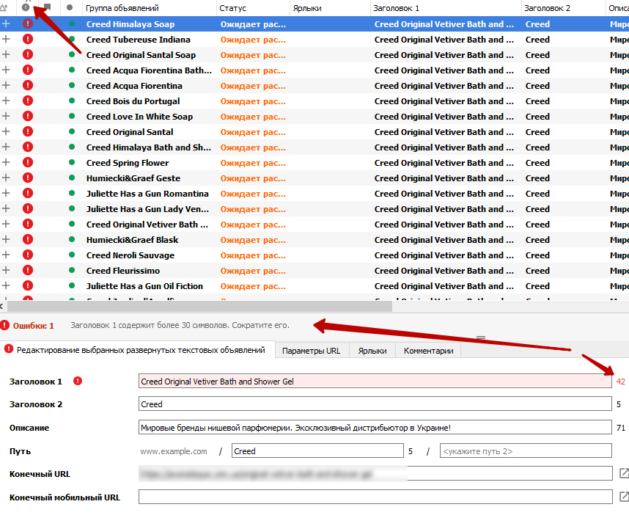
Task: Focus the first Путь field containing Creed
Action: pos(317,450)
